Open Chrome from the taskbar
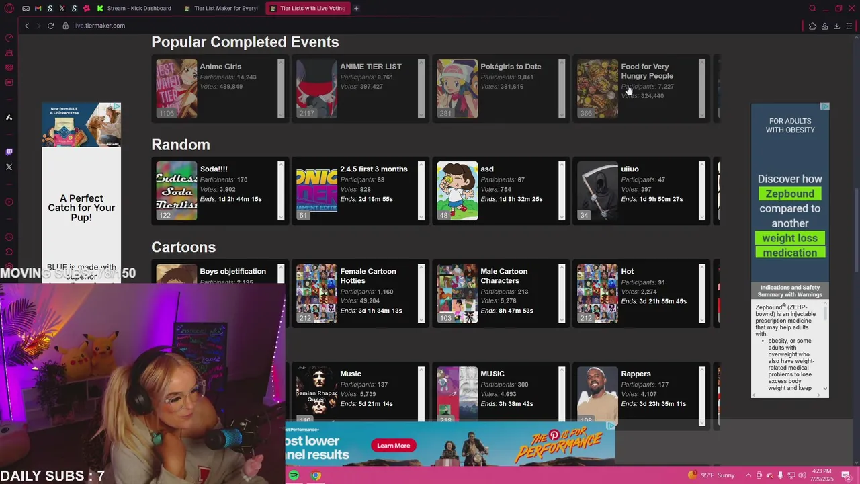The width and height of the screenshot is (860, 484). tap(316, 475)
